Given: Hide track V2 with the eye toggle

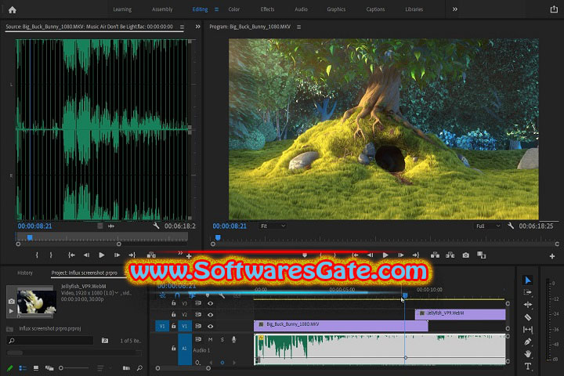Looking at the screenshot, I should tap(211, 314).
